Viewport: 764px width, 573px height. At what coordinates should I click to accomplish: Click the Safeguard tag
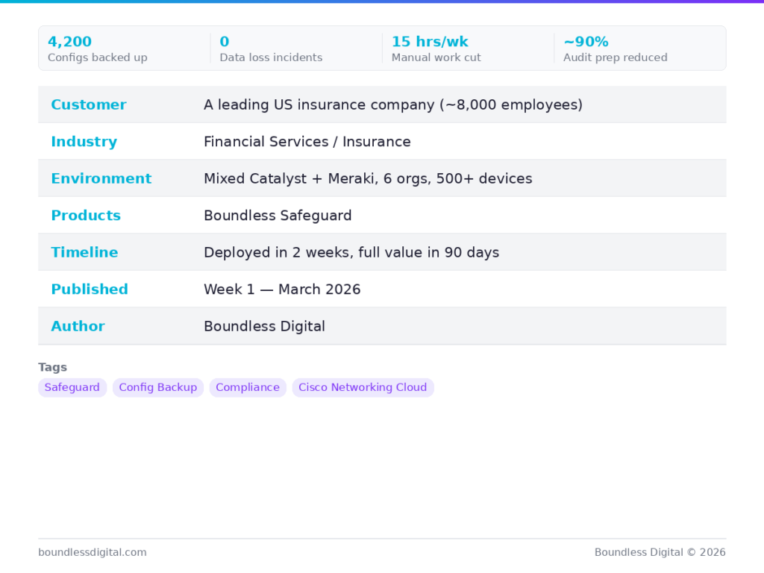[x=72, y=387]
